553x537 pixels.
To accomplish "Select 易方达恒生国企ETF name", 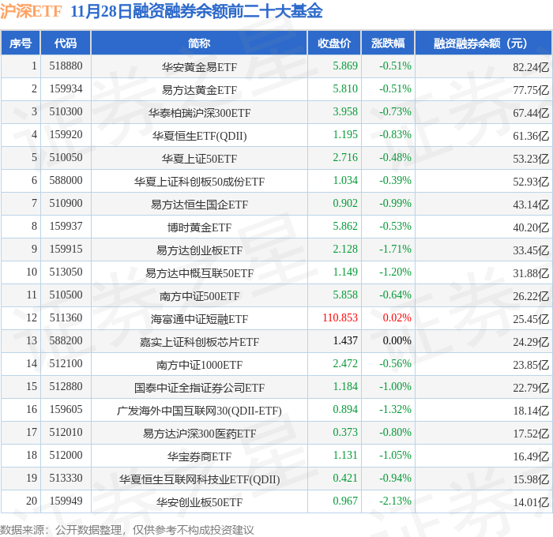I will click(199, 205).
